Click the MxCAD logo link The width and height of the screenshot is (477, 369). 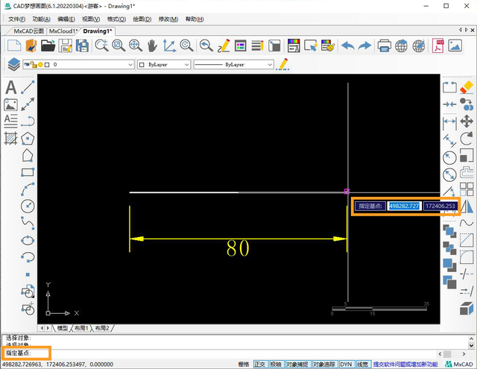[459, 364]
